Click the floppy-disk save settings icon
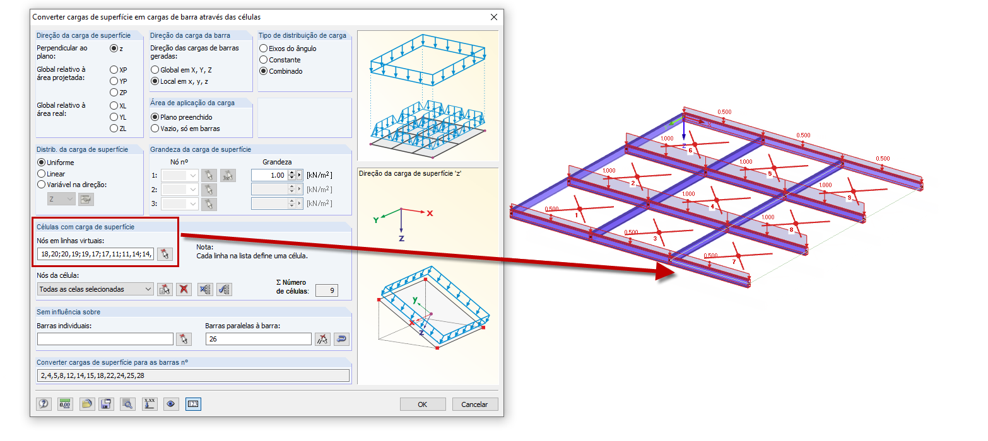 pos(106,404)
